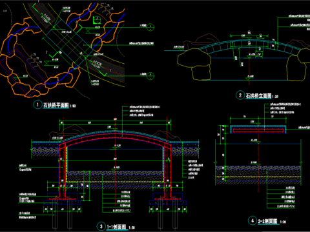
Task: Select the yellow boulder outline left of bridge elevation
Action: (194, 57)
